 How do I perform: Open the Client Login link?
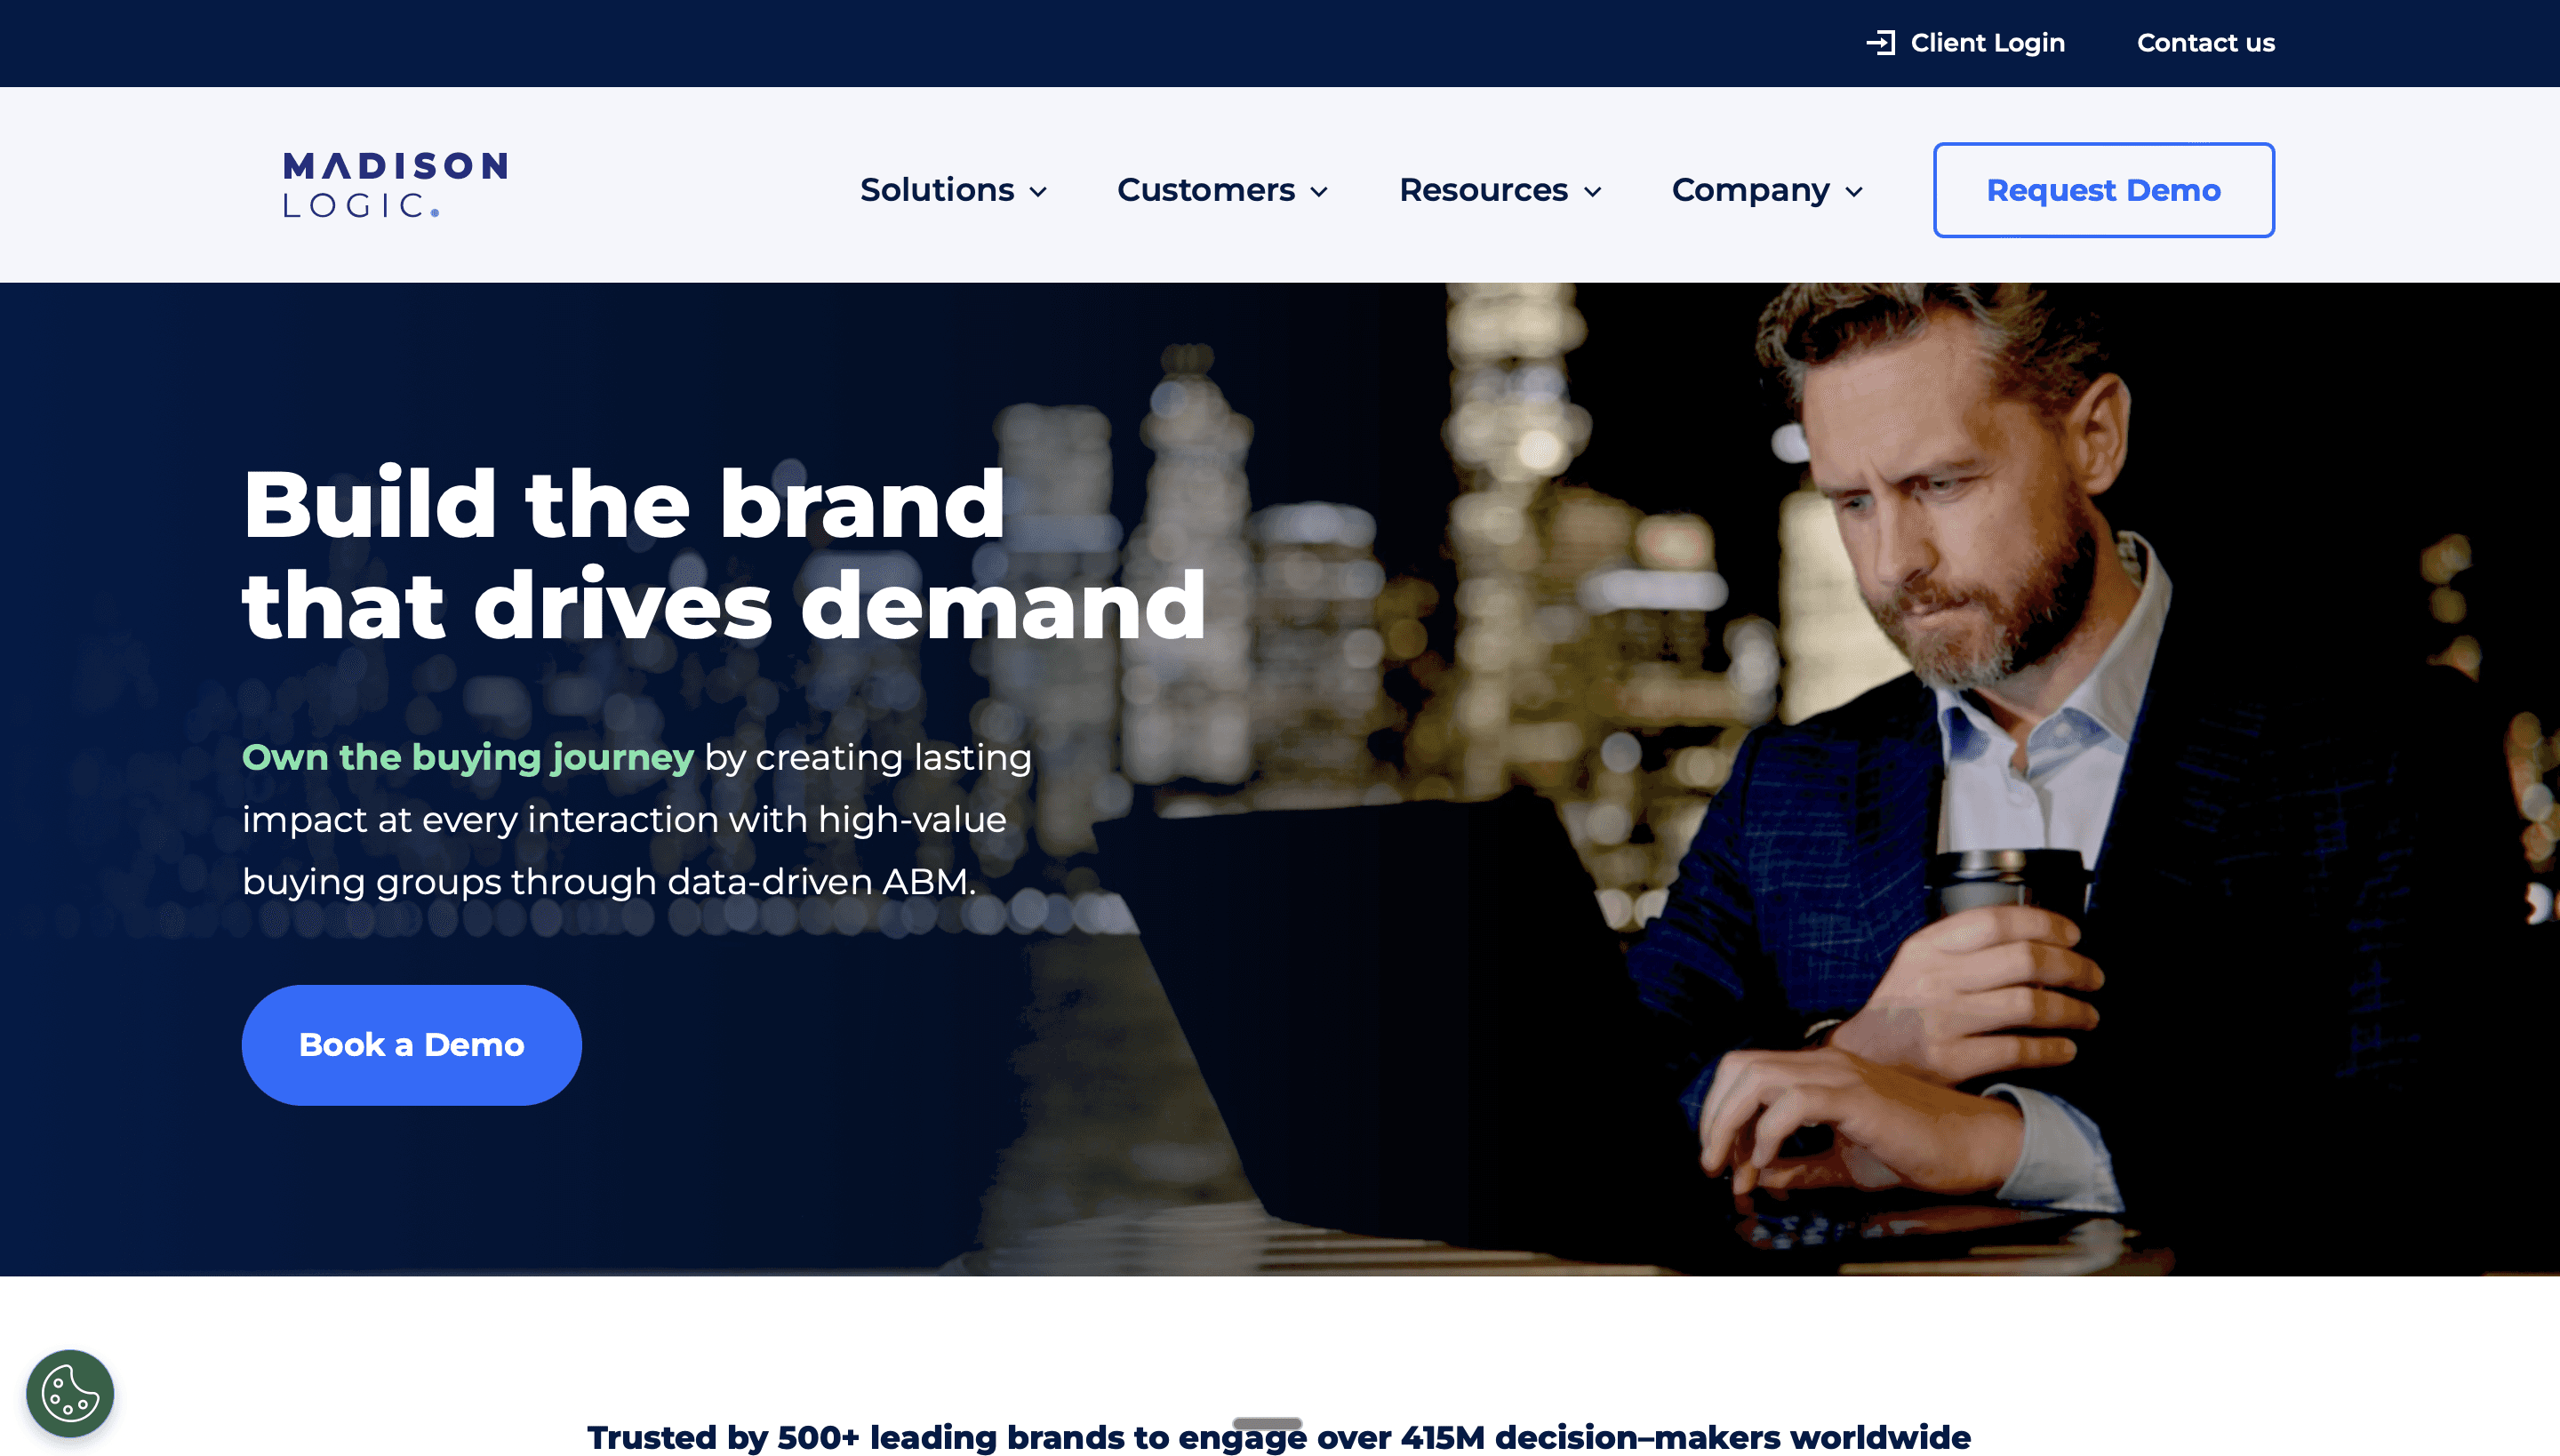point(1987,43)
